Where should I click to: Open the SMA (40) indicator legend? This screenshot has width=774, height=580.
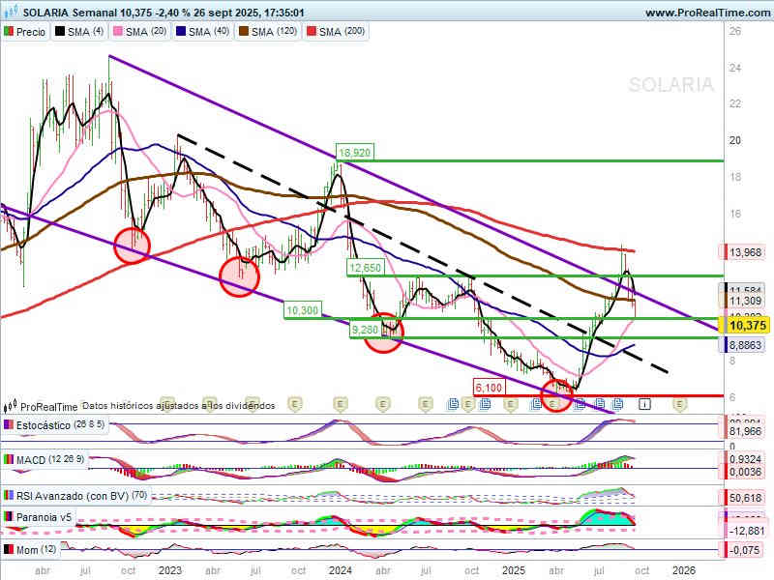point(203,32)
